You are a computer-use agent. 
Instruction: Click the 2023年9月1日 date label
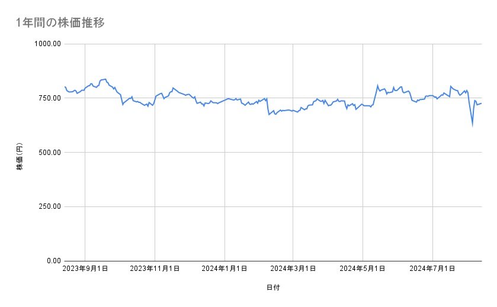(x=85, y=269)
